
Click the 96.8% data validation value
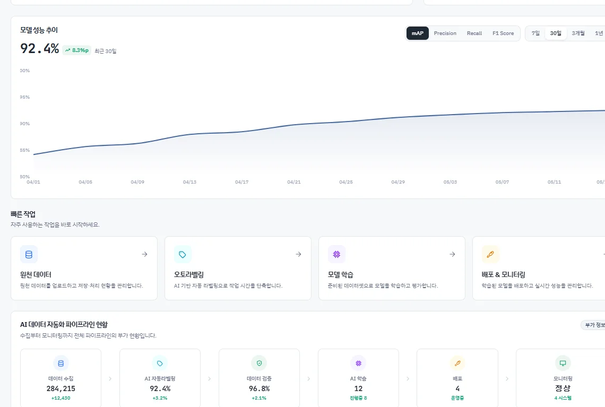[x=260, y=388]
